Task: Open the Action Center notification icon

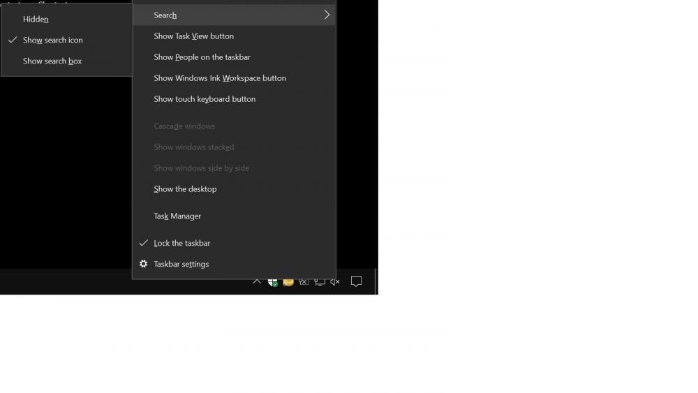Action: click(356, 282)
